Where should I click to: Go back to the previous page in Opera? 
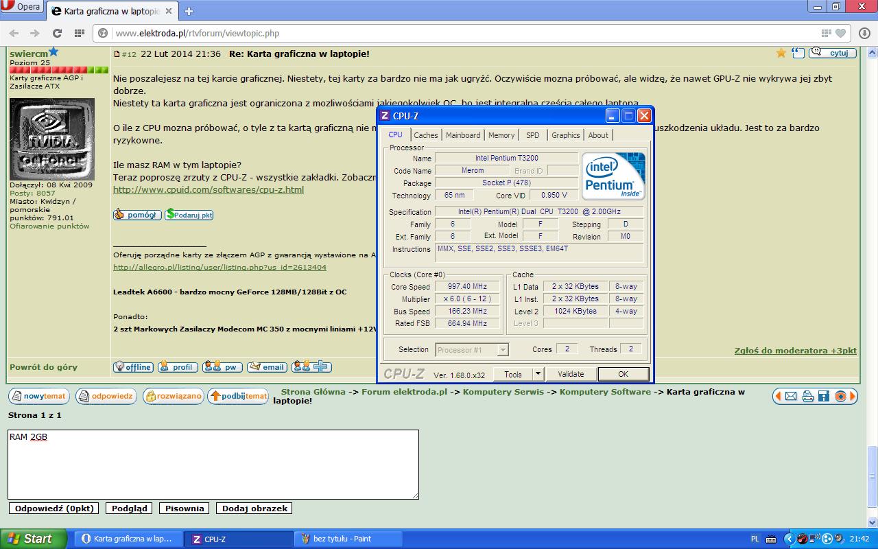coord(14,33)
